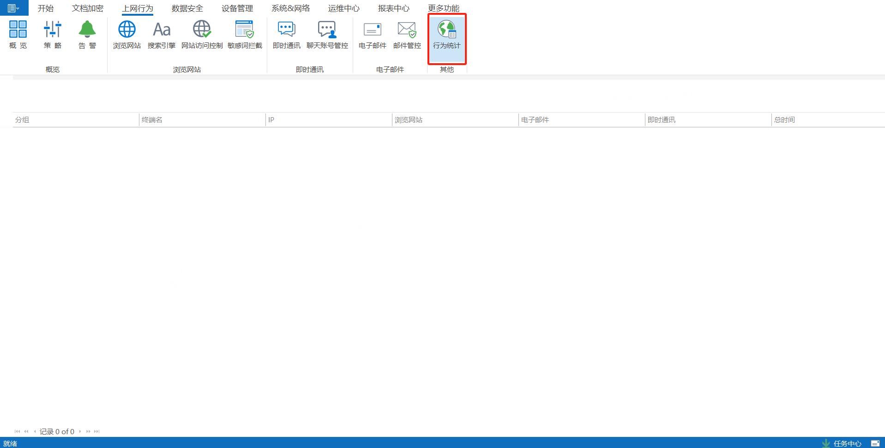Switch to the 文档加密 tab
The image size is (885, 448).
(88, 8)
